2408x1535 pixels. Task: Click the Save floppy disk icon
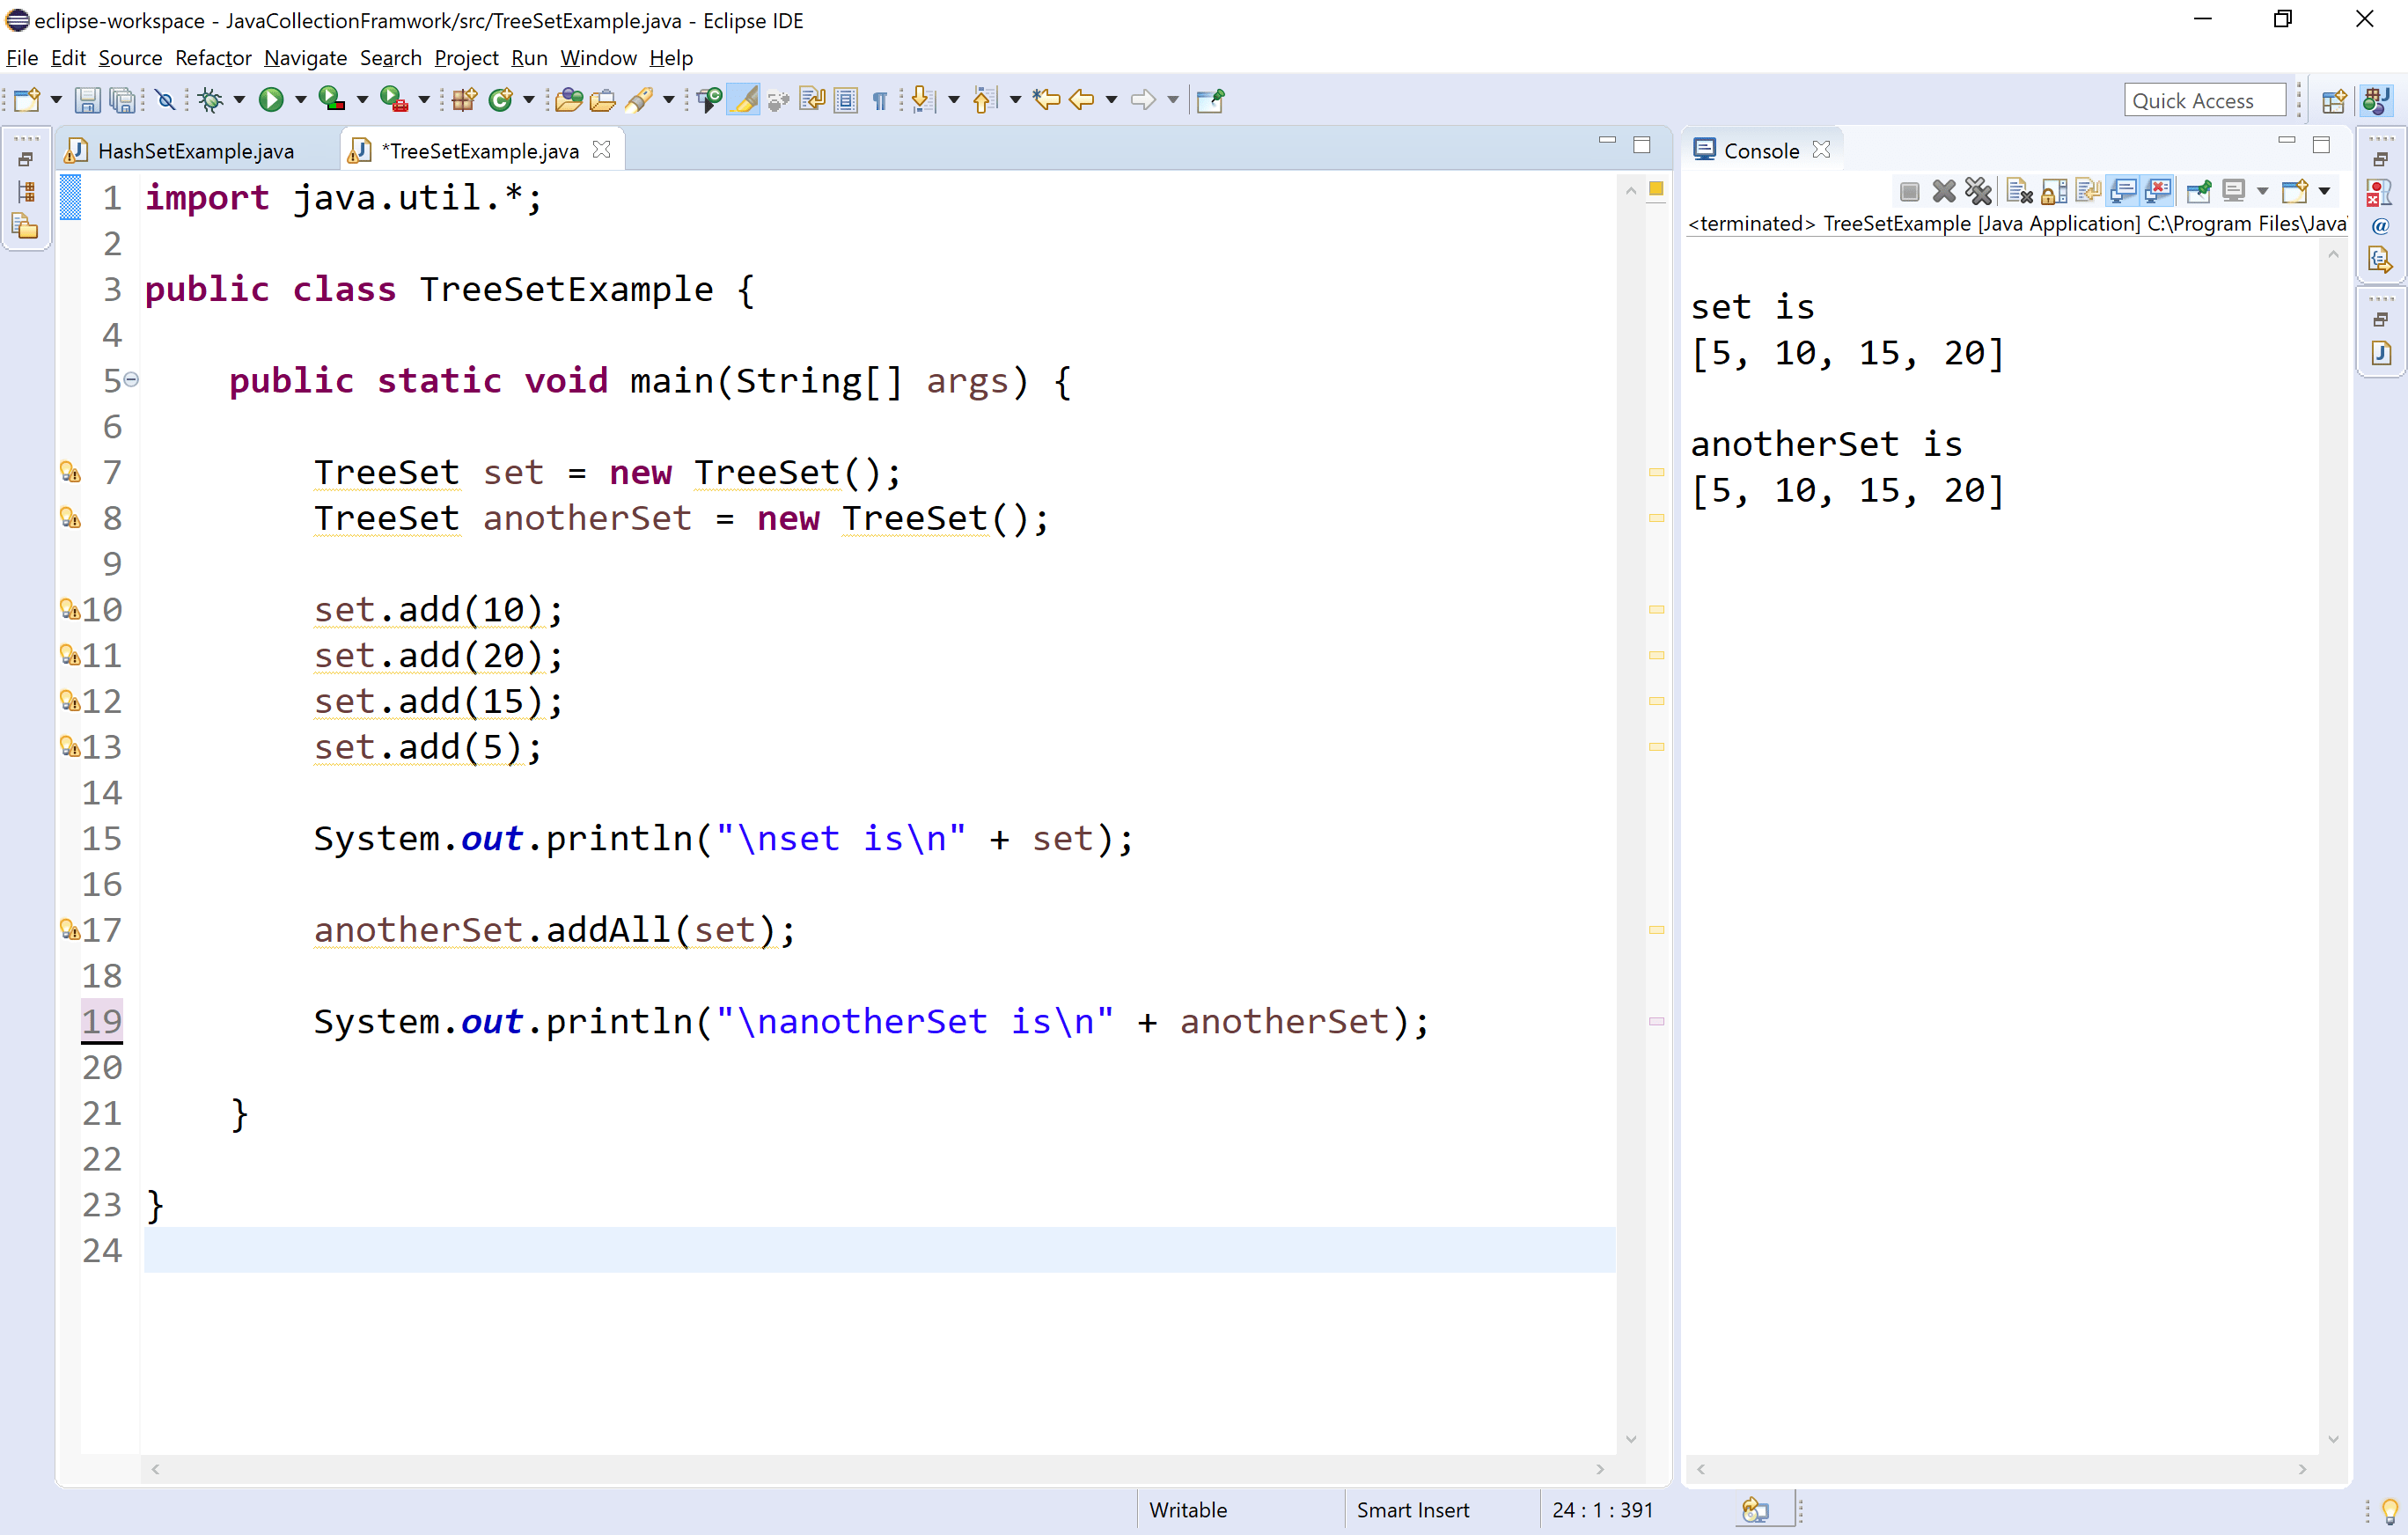[87, 100]
